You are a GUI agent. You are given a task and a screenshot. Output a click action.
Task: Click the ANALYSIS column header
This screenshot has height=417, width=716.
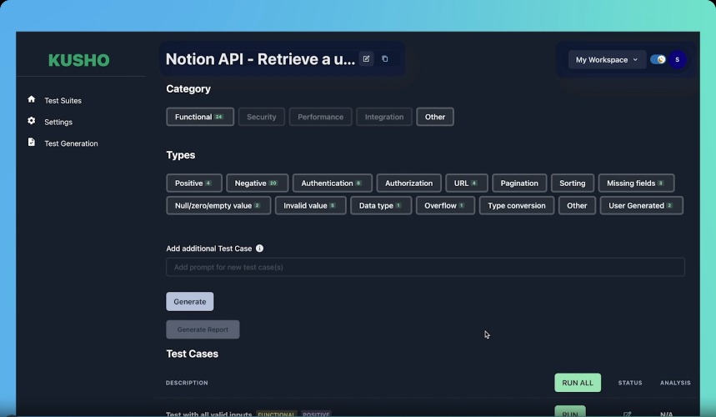coord(675,383)
